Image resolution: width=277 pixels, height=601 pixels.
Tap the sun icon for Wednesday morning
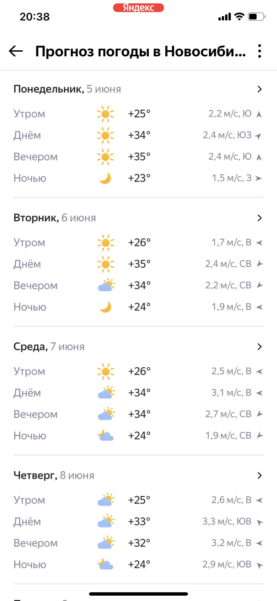coord(106,371)
